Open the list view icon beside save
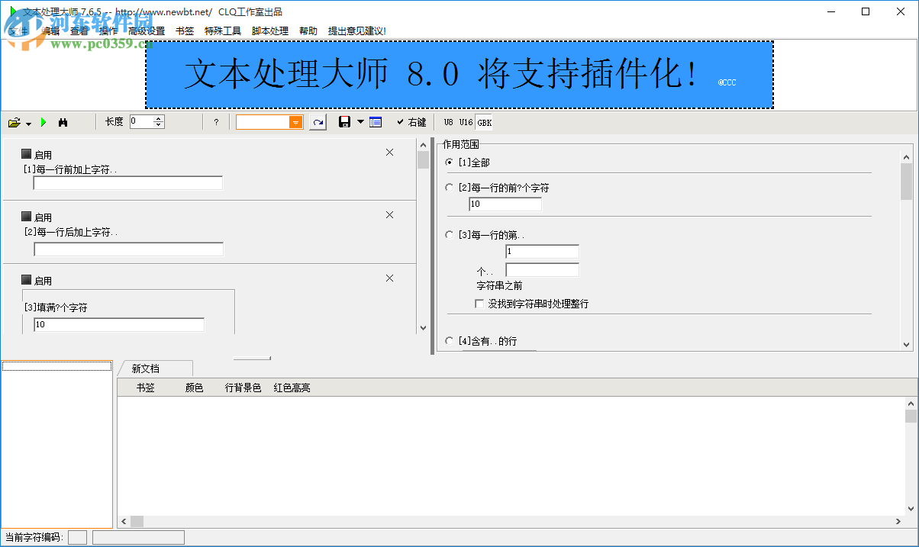The image size is (919, 547). (x=374, y=121)
